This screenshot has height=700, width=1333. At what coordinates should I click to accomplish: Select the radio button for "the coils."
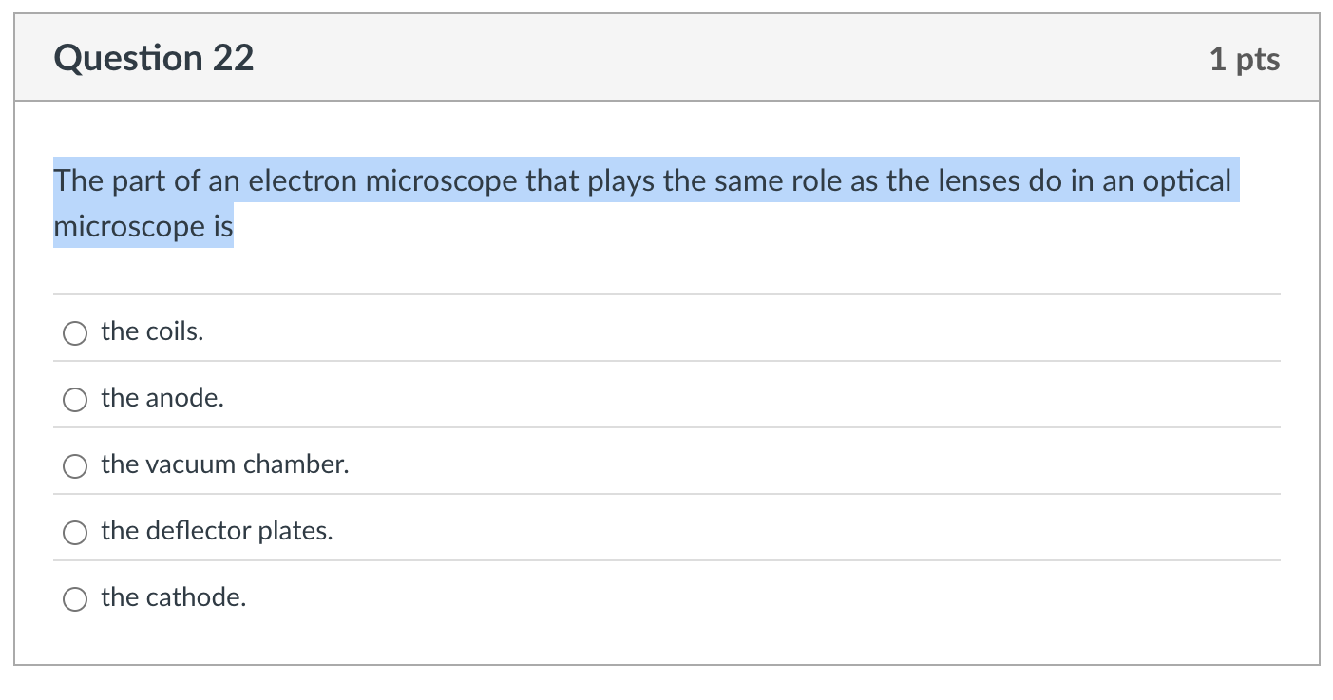click(74, 333)
